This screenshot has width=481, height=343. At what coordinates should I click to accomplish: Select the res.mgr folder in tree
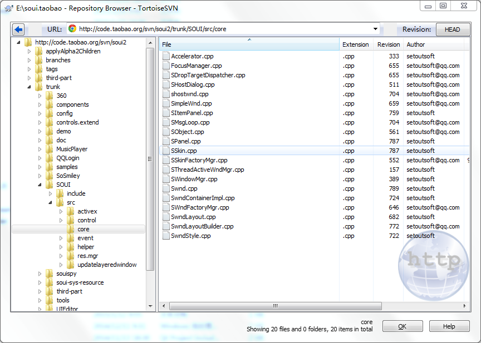(x=88, y=256)
